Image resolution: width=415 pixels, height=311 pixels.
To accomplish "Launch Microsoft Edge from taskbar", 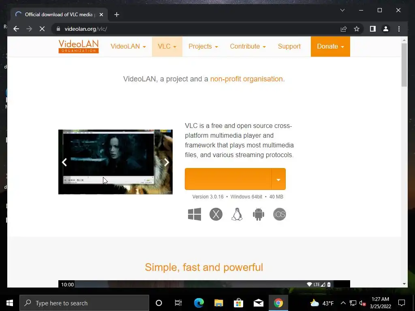I will click(x=199, y=303).
